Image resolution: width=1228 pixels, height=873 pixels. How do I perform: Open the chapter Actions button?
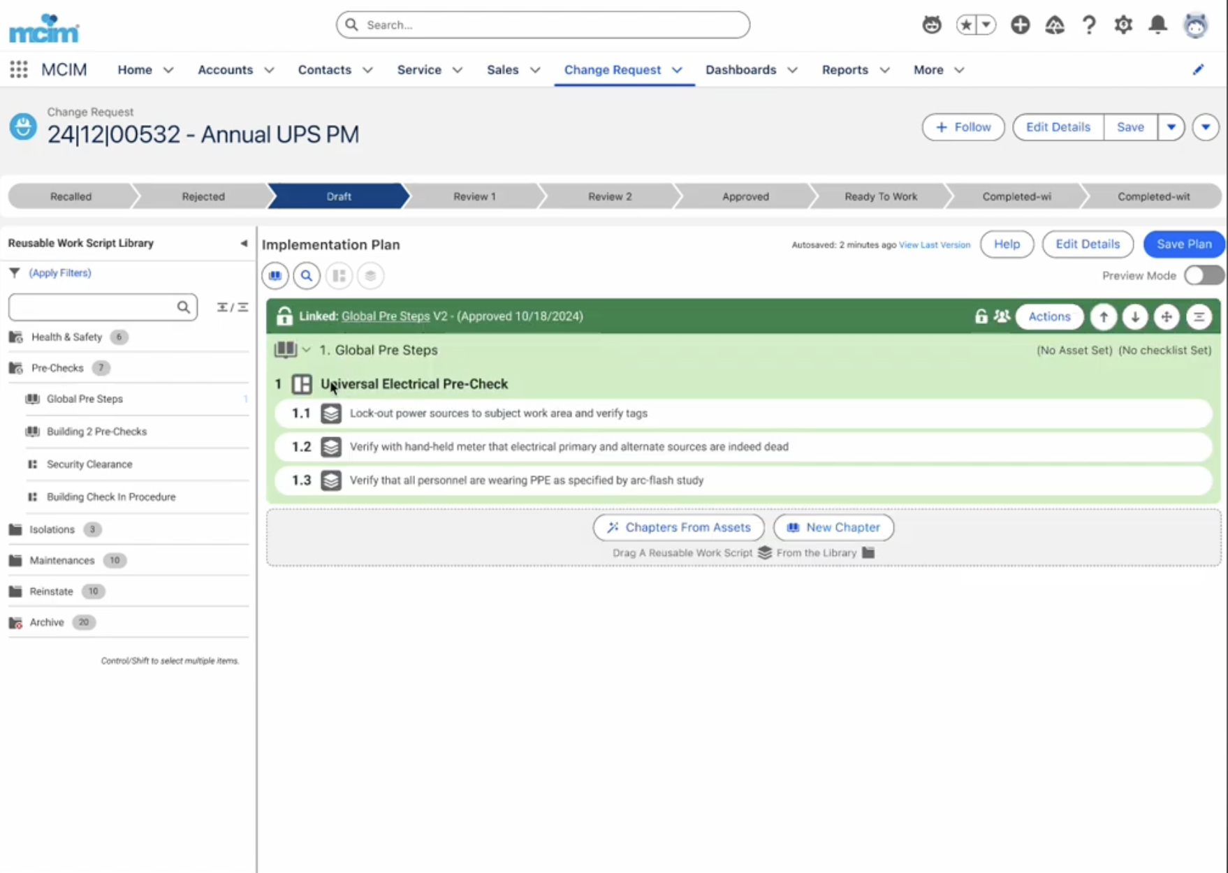[x=1049, y=316]
